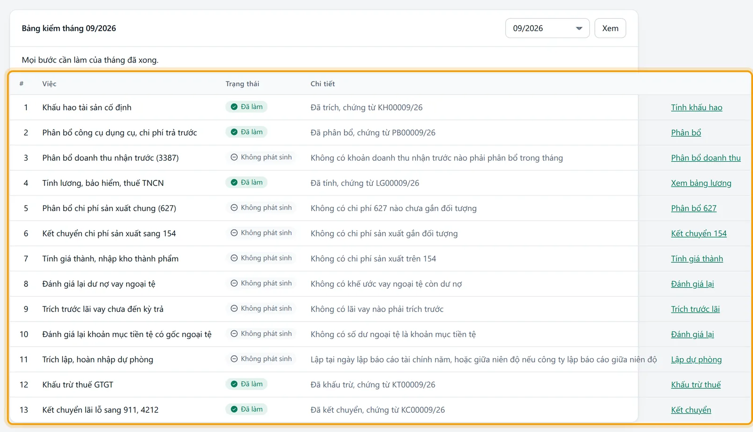
Task: Click Không phát sinh badge for khoản mục tiền tệ row
Action: [261, 334]
